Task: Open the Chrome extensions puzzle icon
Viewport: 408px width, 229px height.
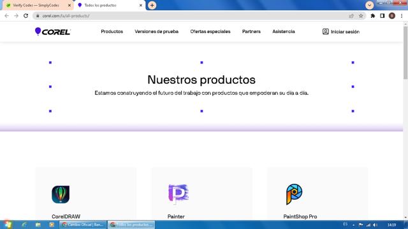Action: tap(372, 16)
